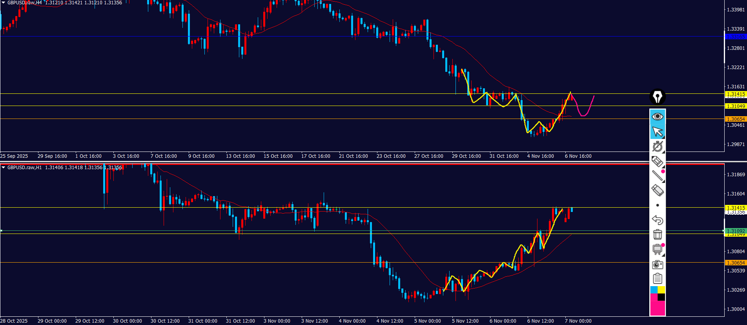Select the pencil drawing tool

click(658, 161)
